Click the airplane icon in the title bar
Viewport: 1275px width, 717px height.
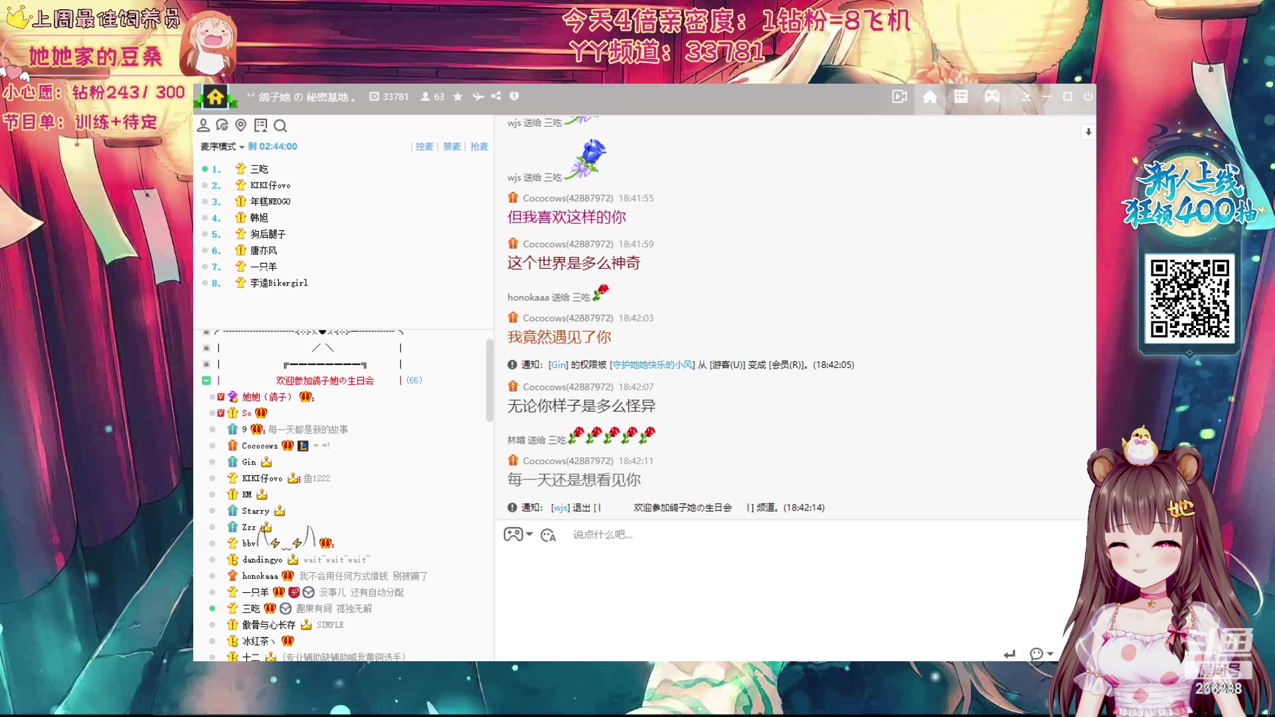477,96
